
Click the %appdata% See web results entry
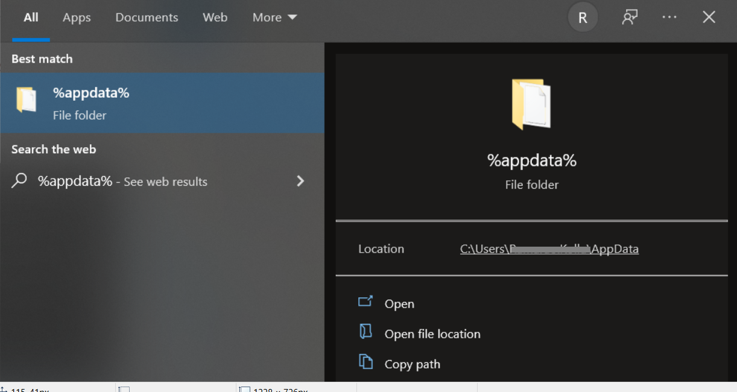click(x=122, y=181)
